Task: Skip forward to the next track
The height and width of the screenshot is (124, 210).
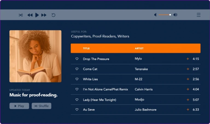Action: coord(44,15)
